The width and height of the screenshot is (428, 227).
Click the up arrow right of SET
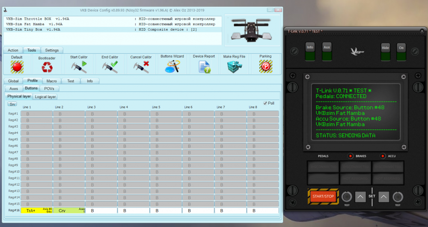click(383, 197)
